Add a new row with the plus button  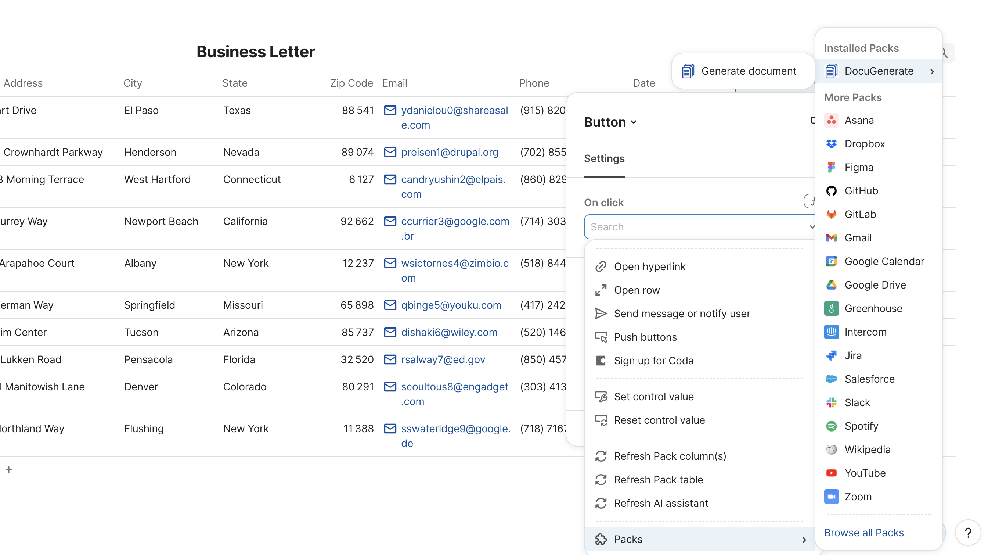pyautogui.click(x=8, y=469)
